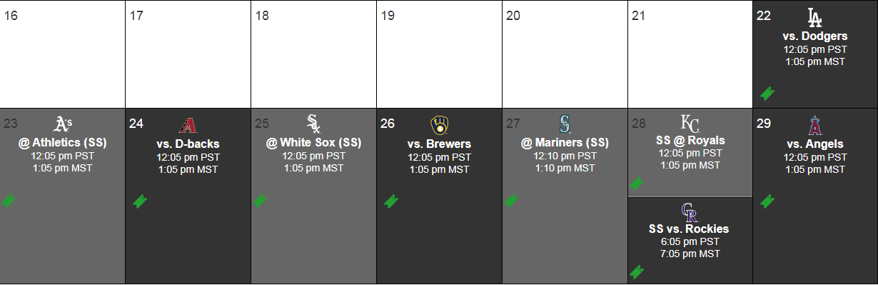Click ticket icon for the D-backs game

140,201
